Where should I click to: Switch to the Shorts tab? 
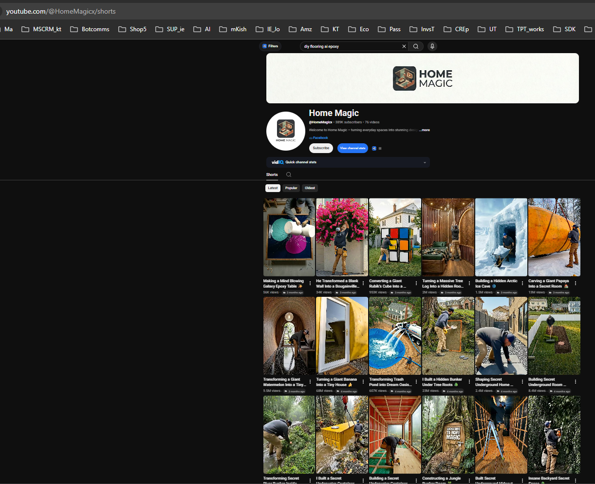pos(272,174)
